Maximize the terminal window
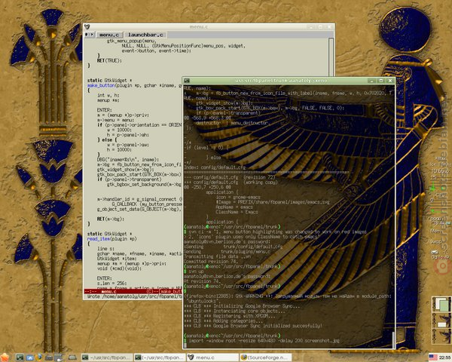The image size is (452, 362). (x=381, y=81)
